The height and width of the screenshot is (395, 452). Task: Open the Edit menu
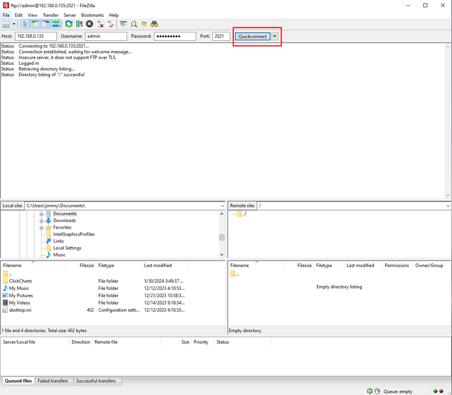[18, 15]
